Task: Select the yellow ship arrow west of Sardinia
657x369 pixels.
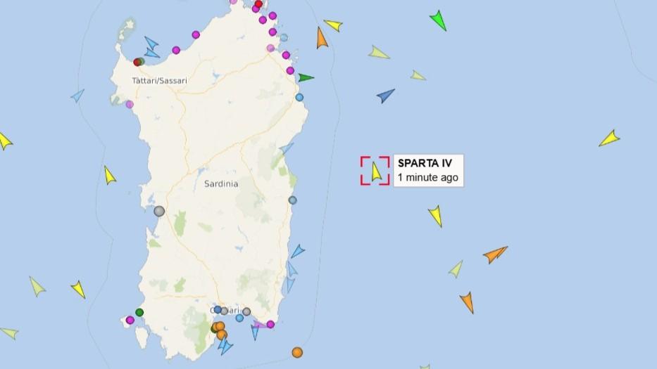Action: tap(109, 175)
